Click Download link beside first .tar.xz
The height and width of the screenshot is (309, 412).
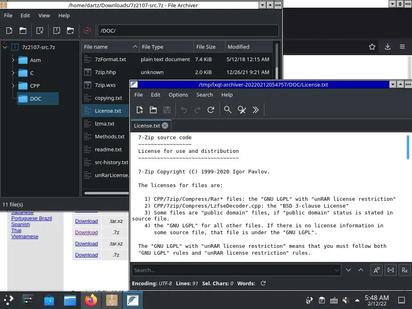87,221
